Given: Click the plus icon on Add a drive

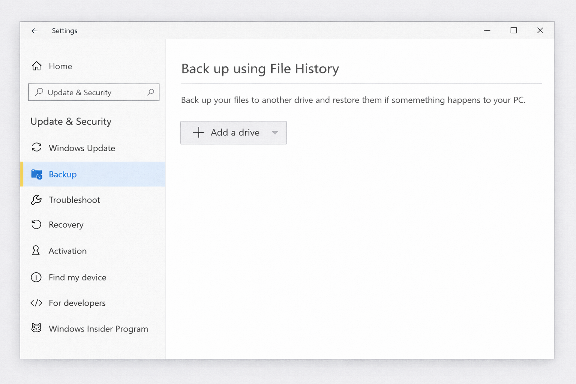Looking at the screenshot, I should point(198,132).
